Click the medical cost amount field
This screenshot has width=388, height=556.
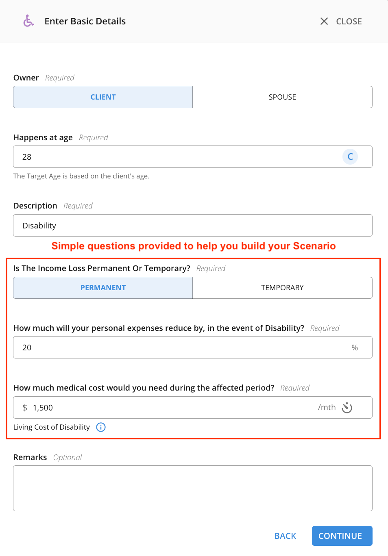171,408
